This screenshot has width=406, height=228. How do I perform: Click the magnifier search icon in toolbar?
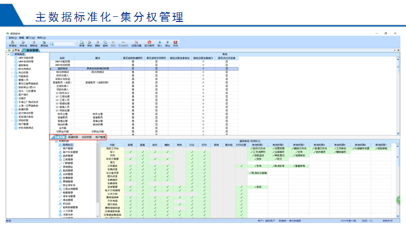pos(52,44)
